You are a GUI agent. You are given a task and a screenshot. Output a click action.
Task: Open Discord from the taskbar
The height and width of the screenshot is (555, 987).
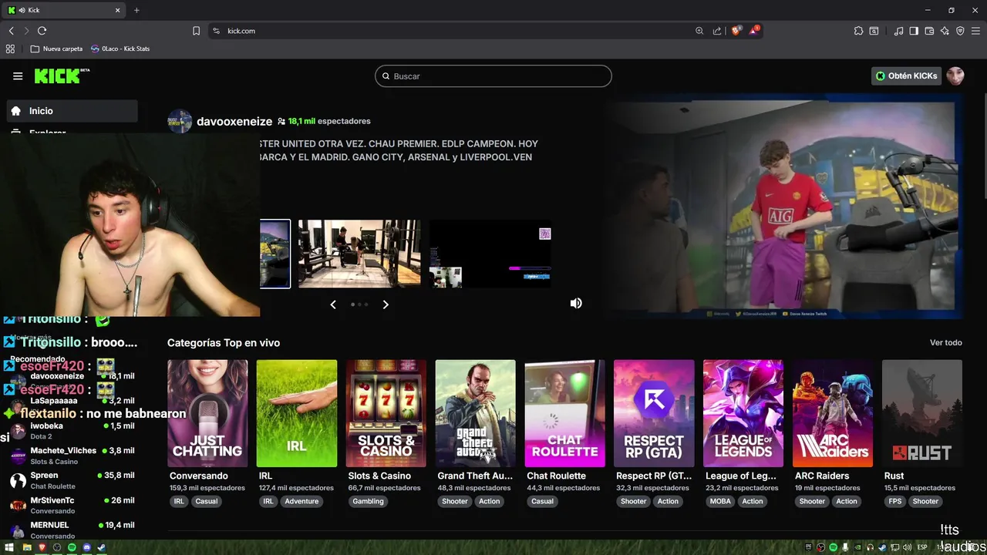87,547
